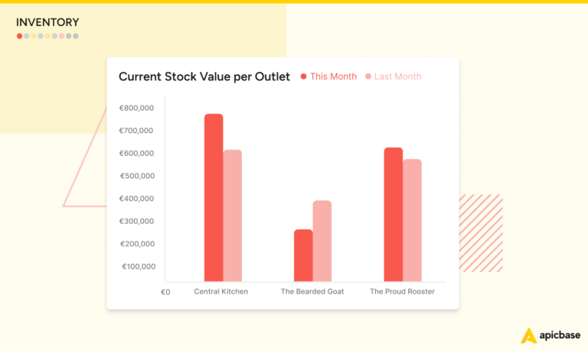Select The Bearded Goat This Month bar

coord(303,255)
